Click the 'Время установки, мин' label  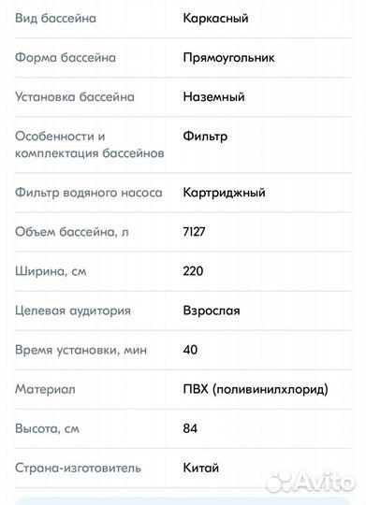coord(81,350)
